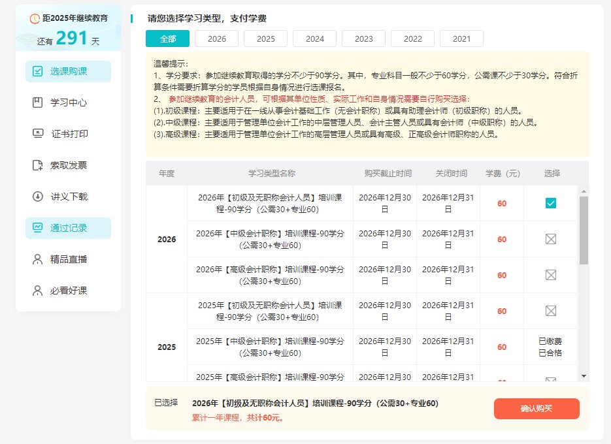Viewport: 611px width, 444px height.
Task: Click the 选课购课 sidebar icon
Action: click(x=38, y=71)
